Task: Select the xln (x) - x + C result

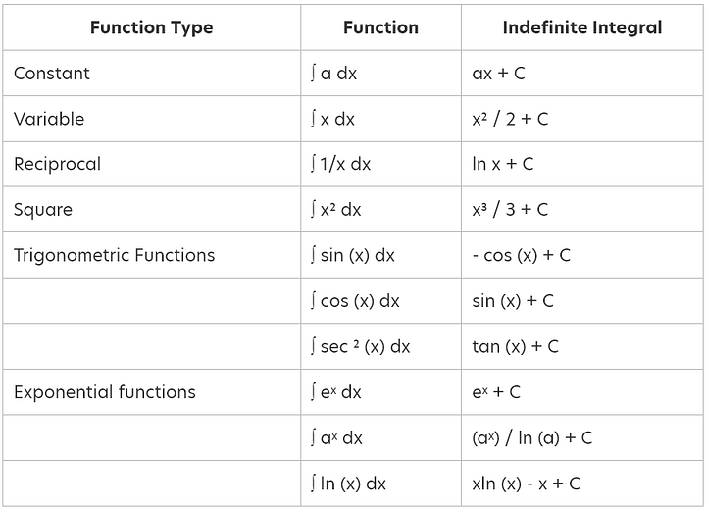Action: 526,484
